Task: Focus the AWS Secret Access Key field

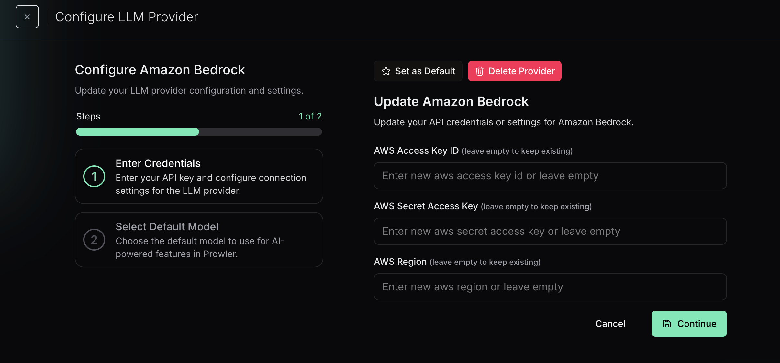Action: click(x=550, y=231)
